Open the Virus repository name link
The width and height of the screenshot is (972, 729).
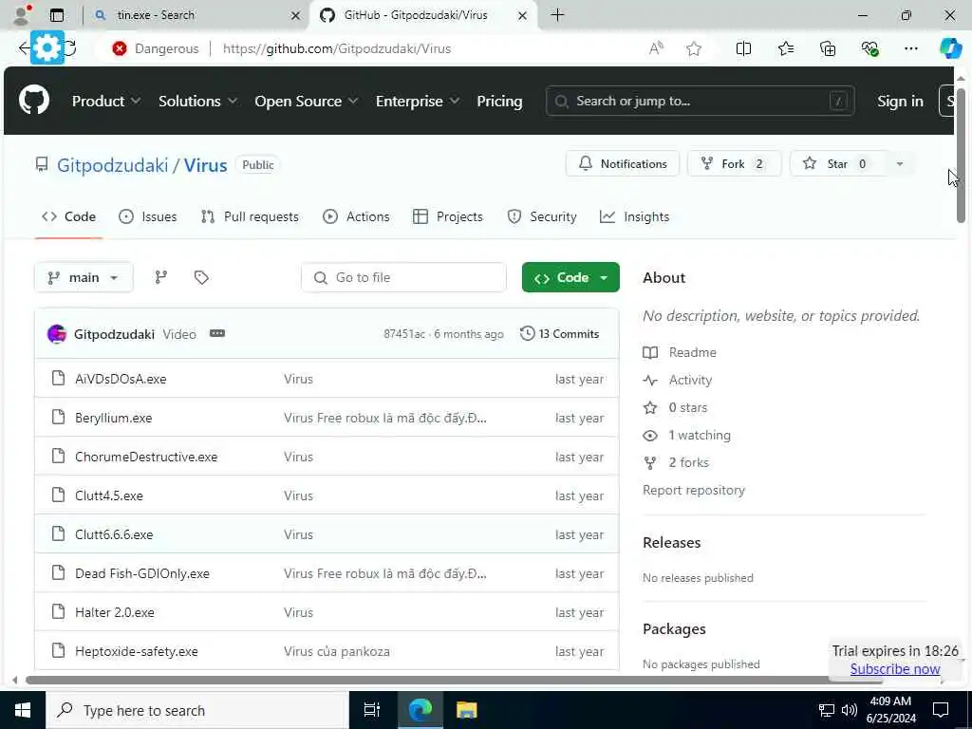205,165
